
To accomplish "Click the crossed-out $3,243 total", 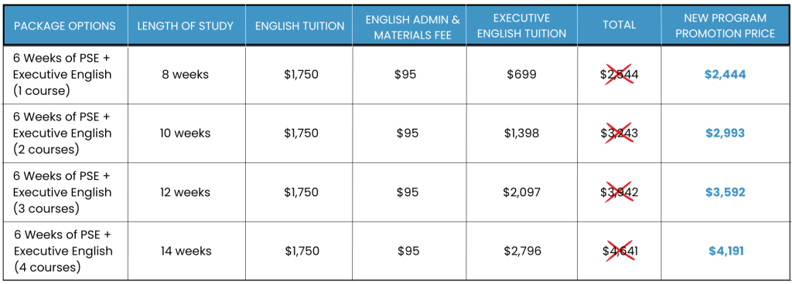I will tap(619, 134).
